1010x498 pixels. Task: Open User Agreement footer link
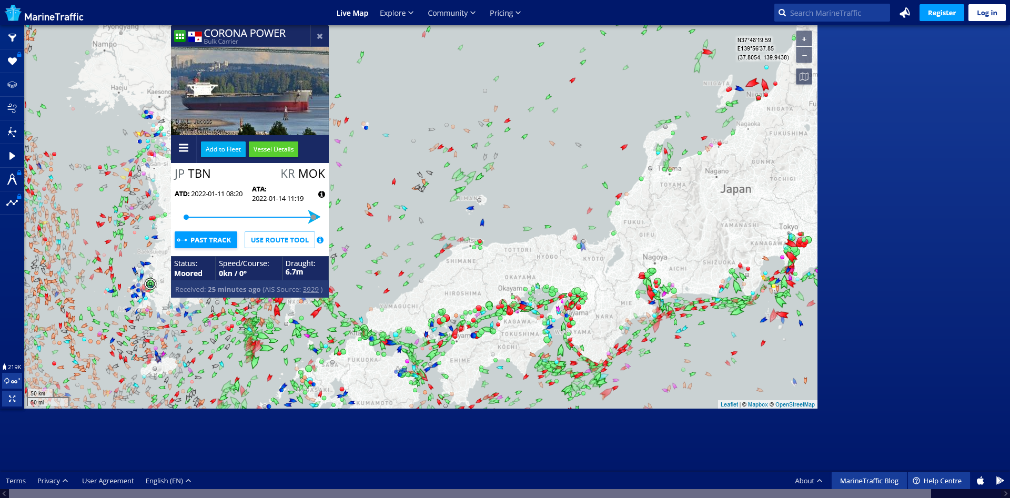pos(108,481)
